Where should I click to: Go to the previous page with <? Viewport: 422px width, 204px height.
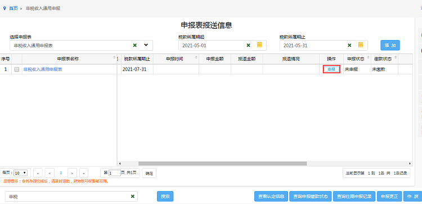point(50,173)
